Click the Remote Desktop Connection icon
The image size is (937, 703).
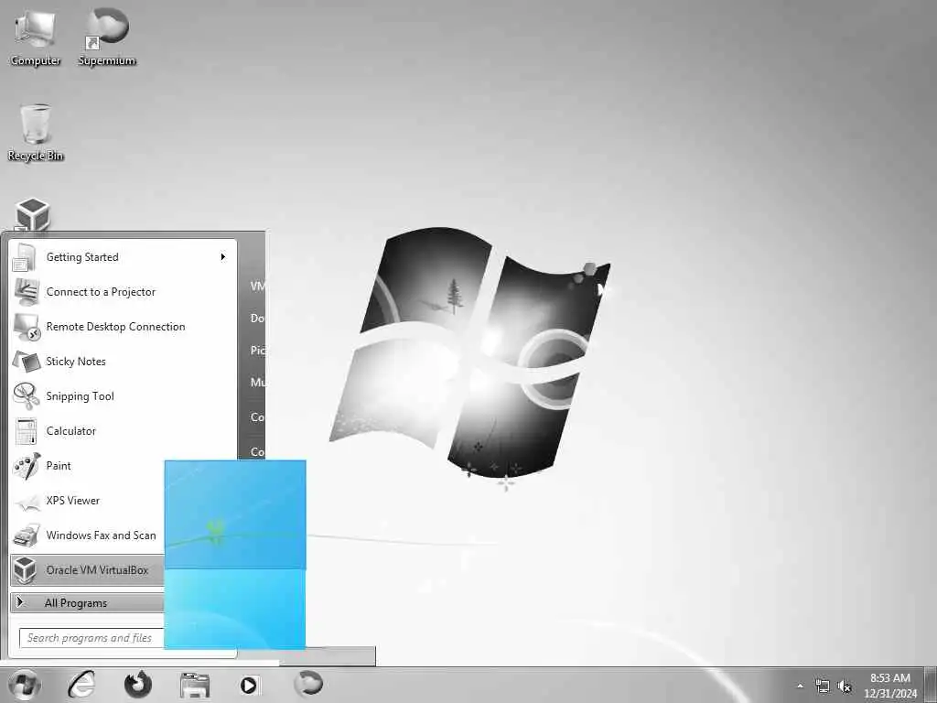tap(27, 327)
